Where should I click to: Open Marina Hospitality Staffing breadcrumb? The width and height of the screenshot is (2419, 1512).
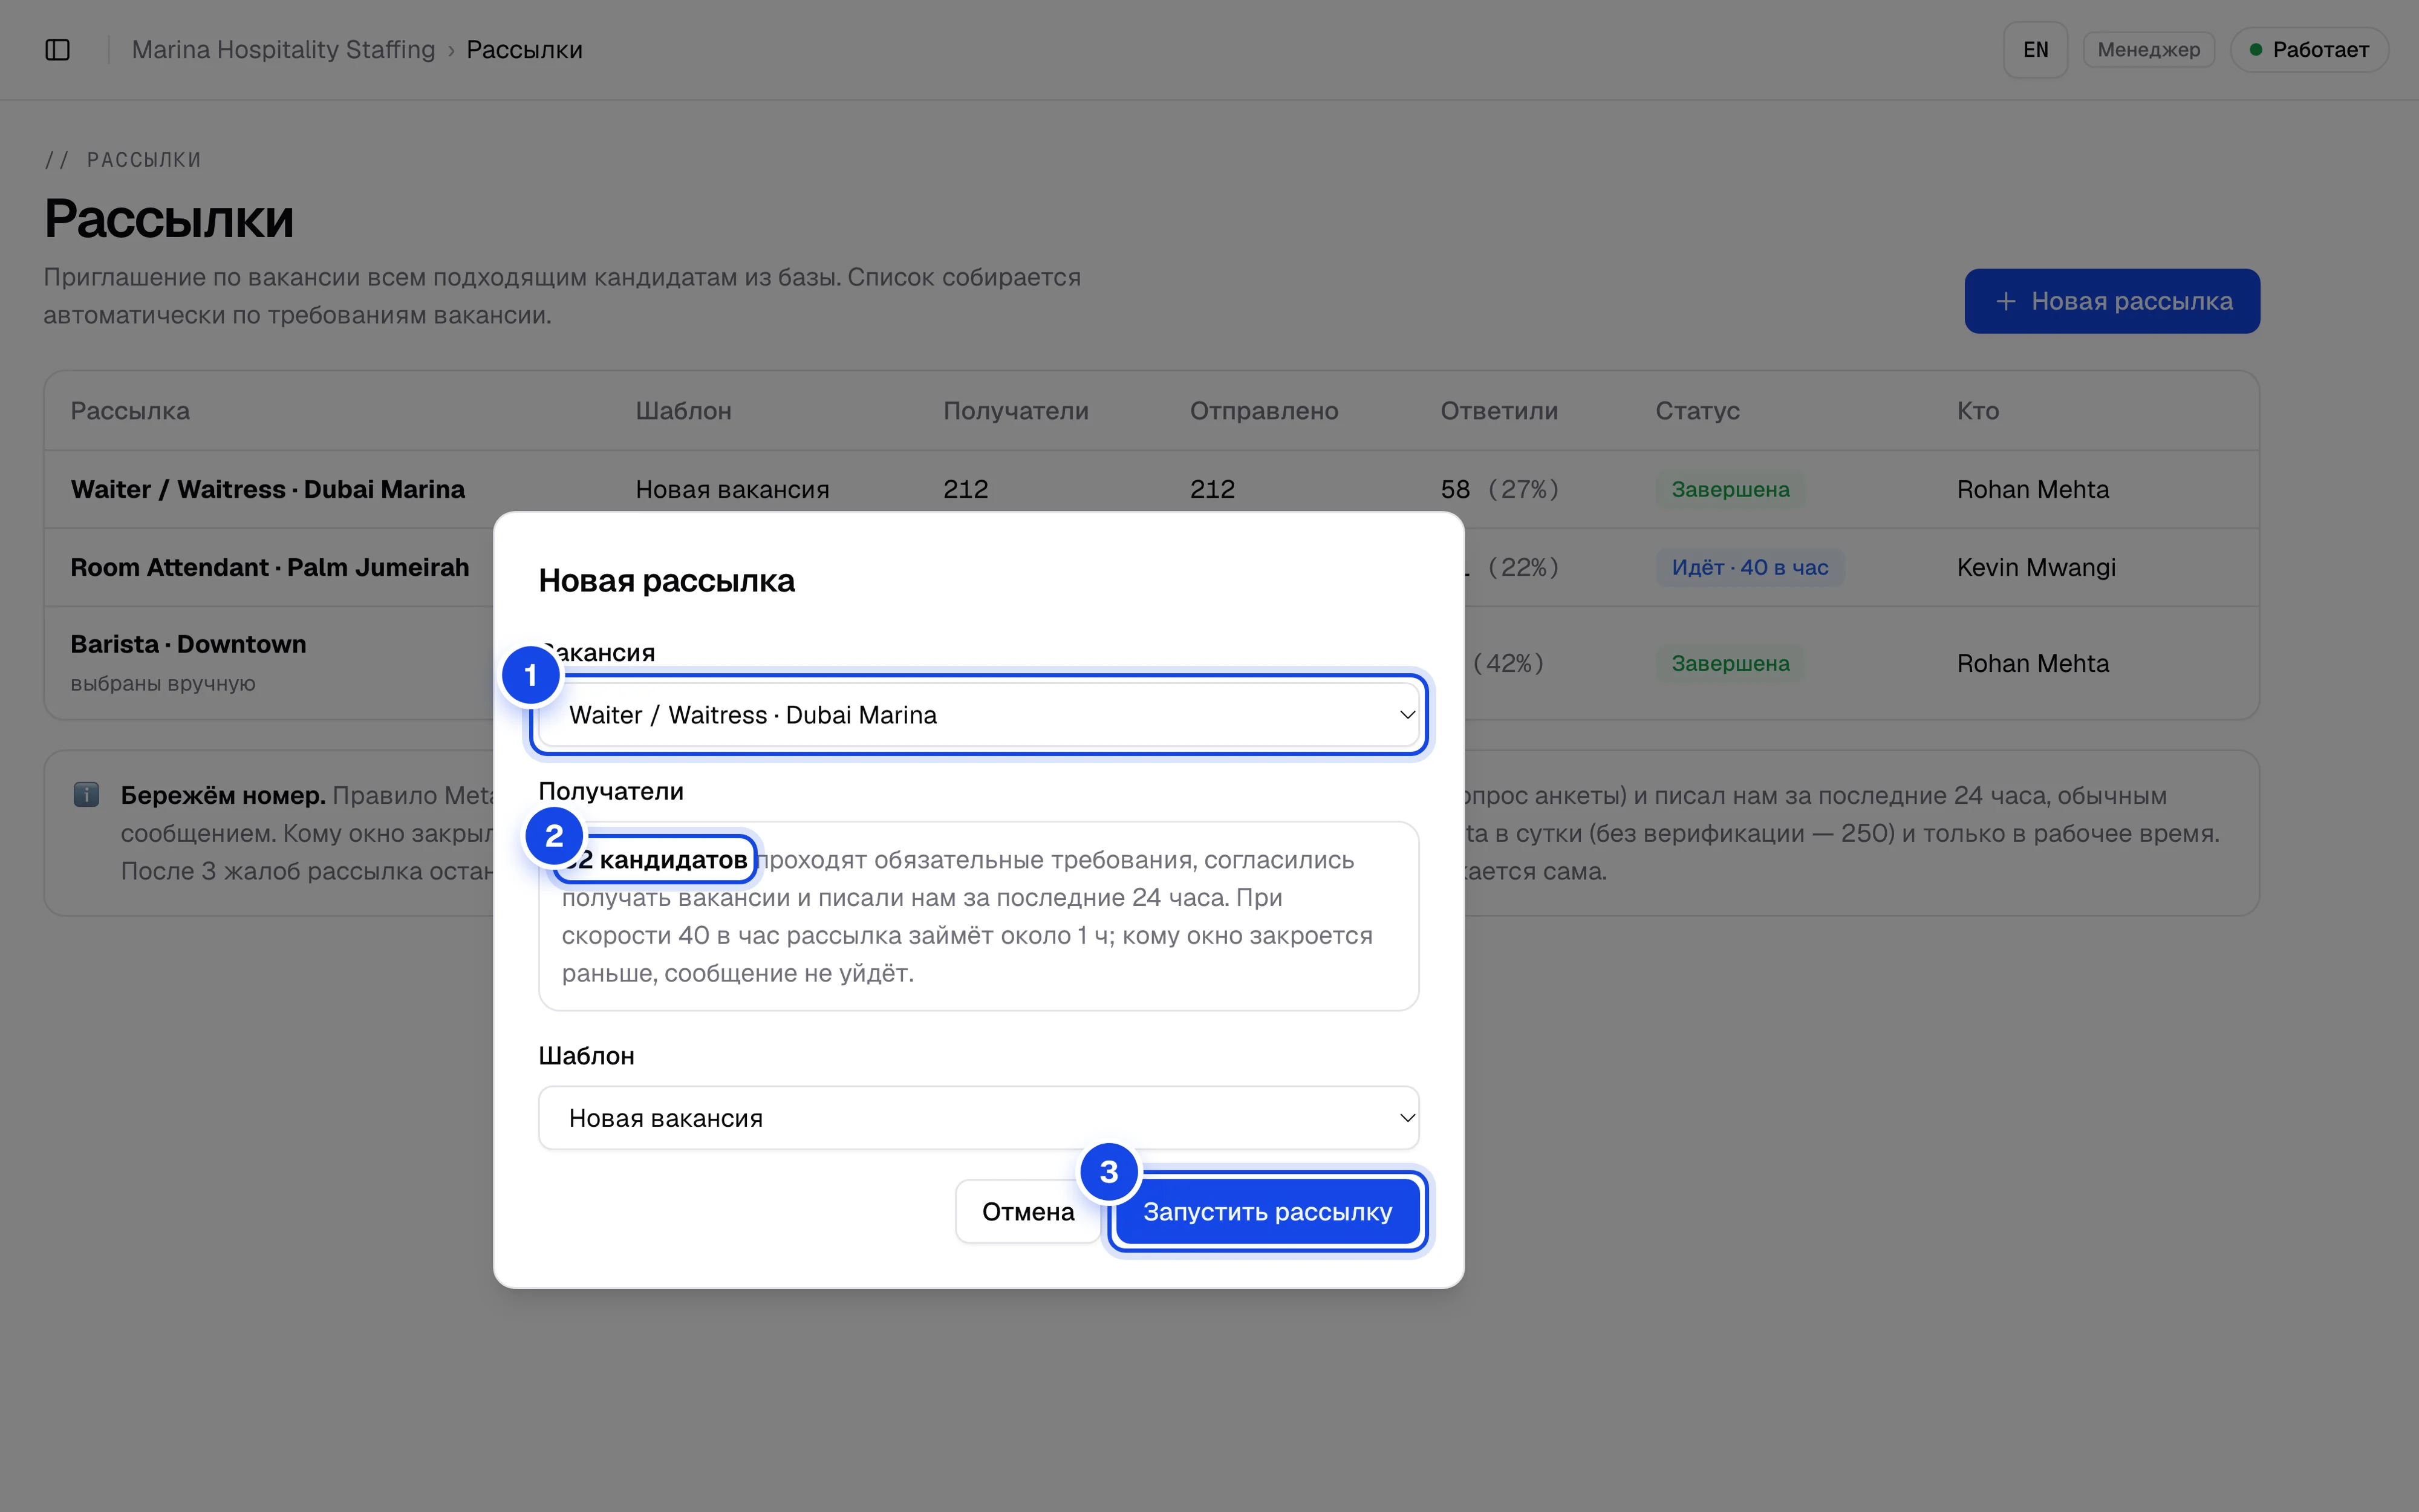coord(284,50)
